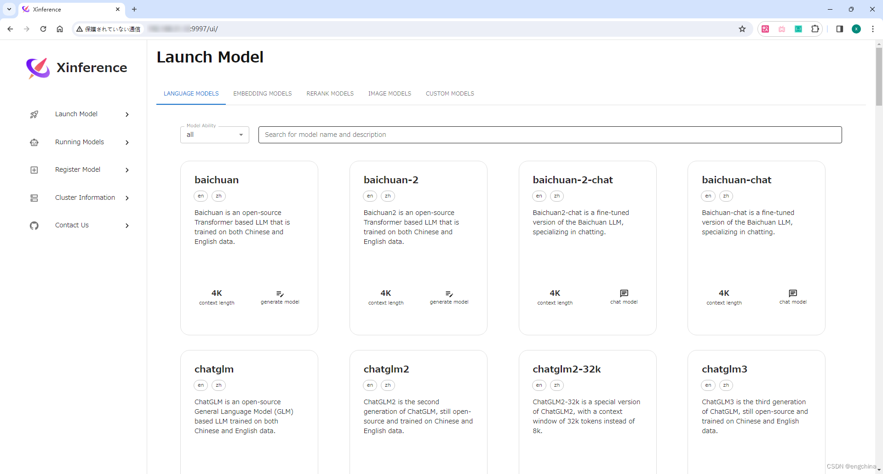
Task: Click the GitHub icon beside Contact Us
Action: (34, 226)
